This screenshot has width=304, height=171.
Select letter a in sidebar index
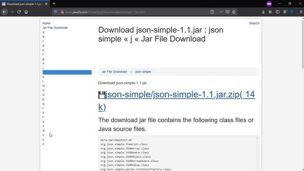tap(43, 32)
